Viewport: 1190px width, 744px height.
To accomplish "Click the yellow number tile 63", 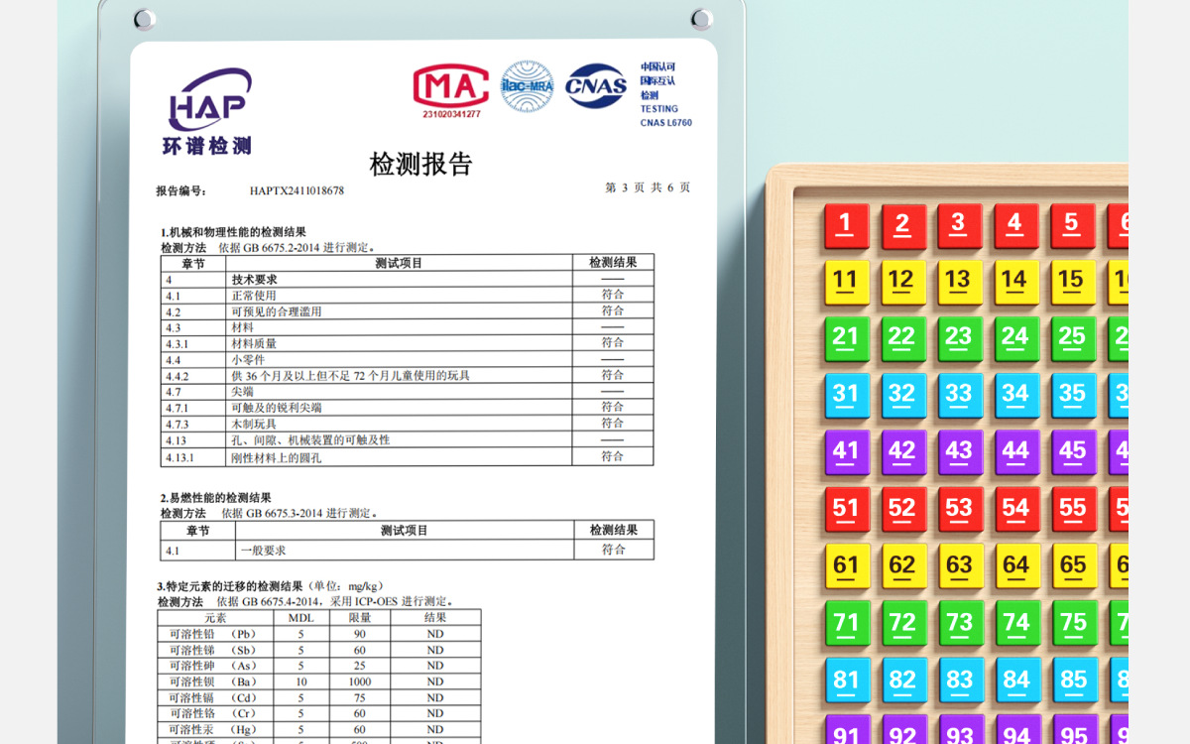I will point(960,566).
